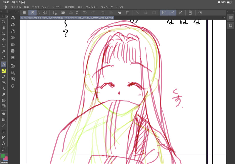Open CLIP STUDIO spiral icon in command bar
The image size is (235, 164).
coord(45,13)
